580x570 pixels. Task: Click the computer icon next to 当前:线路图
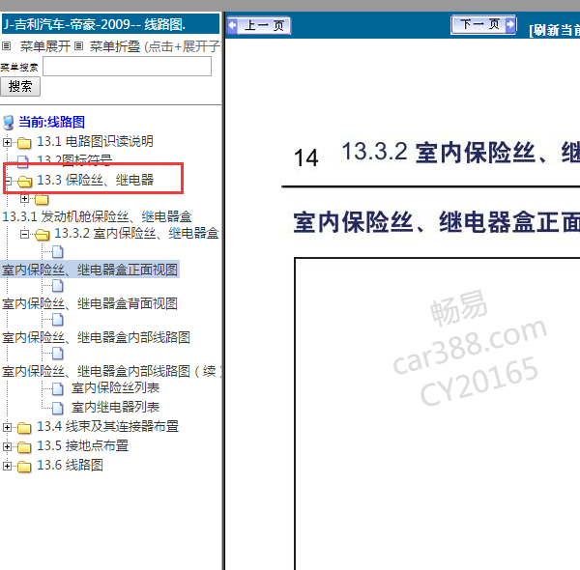tap(8, 123)
